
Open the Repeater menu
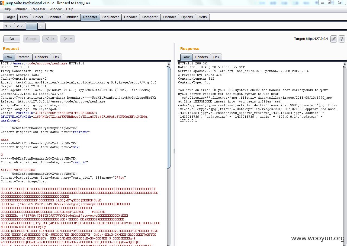(x=38, y=9)
